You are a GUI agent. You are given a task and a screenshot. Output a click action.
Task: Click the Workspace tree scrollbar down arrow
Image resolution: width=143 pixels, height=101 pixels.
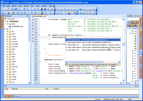[29, 83]
